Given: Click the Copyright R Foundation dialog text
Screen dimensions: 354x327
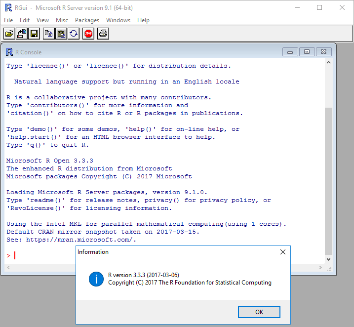Looking at the screenshot, I should tap(190, 283).
